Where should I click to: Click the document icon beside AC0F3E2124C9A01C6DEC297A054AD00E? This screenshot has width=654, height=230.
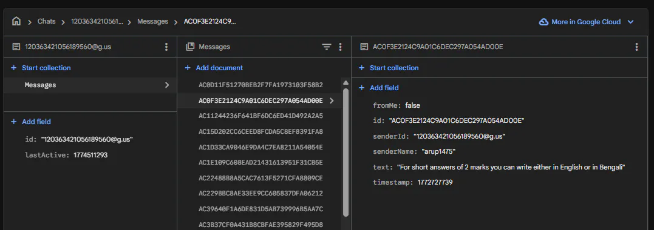pyautogui.click(x=364, y=47)
